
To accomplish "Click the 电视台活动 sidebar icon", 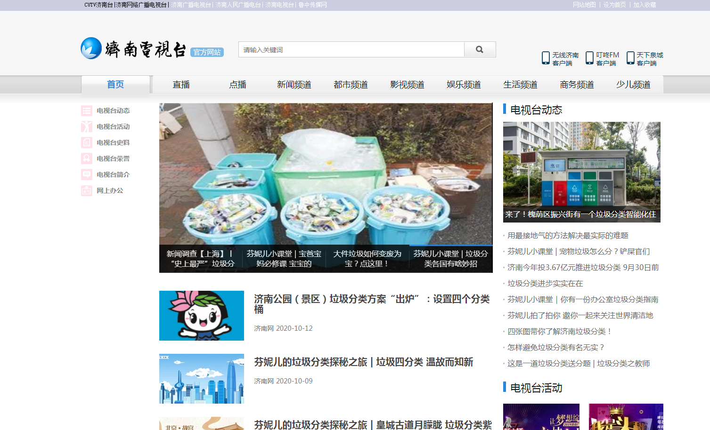I will point(87,127).
